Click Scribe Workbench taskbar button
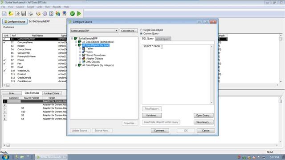Screen dimensions: 285x160 51,157
